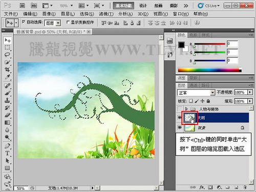Open tool preset picker arrow

(x=16, y=23)
